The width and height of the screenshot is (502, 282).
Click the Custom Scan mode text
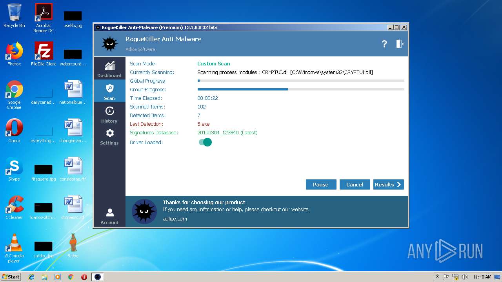pyautogui.click(x=213, y=63)
